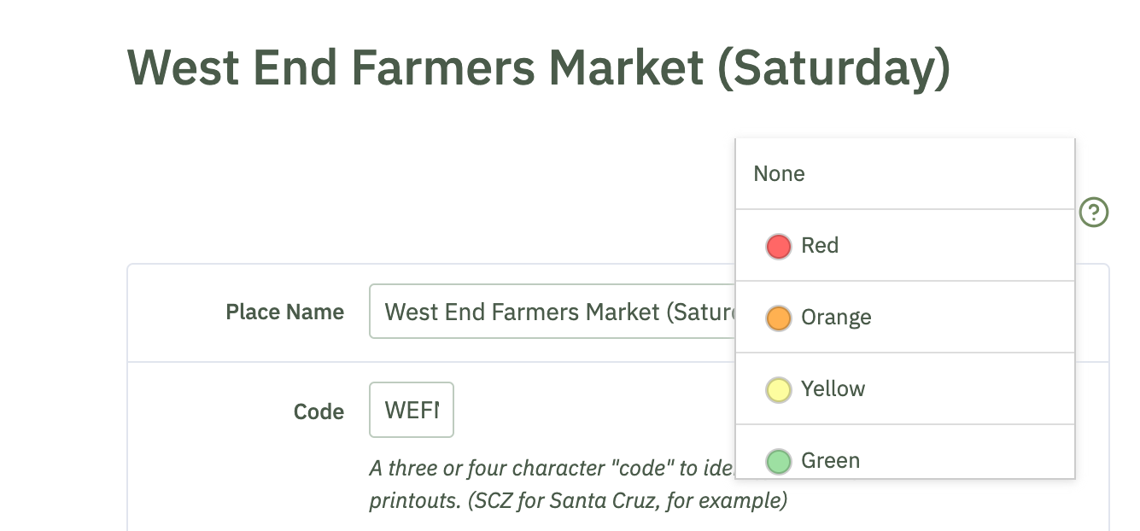Focus the Place Name input field

[552, 312]
